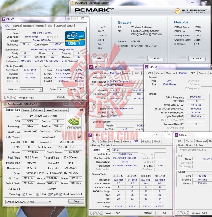
Task: Click the PCMark Score 17373 value
Action: point(197,27)
